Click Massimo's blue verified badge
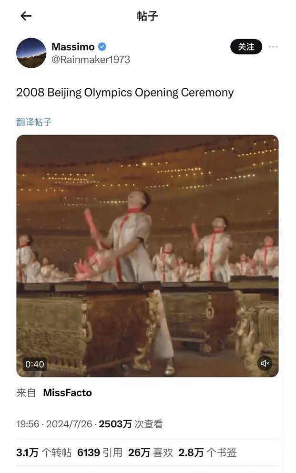The height and width of the screenshot is (473, 296). coord(102,47)
